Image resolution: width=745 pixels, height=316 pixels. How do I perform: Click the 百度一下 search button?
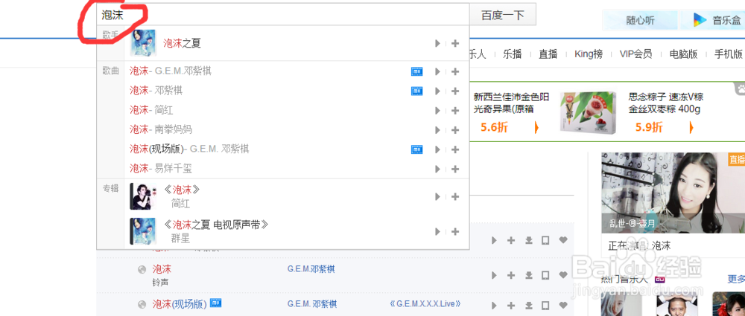click(x=503, y=15)
